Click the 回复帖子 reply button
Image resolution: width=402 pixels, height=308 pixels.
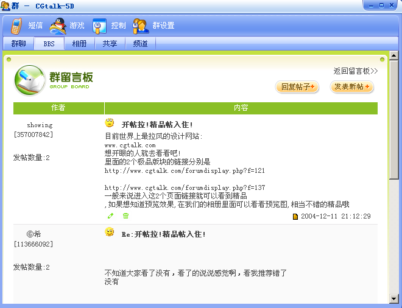(x=297, y=87)
